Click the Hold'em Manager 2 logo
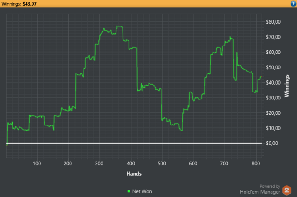 pos(287,190)
